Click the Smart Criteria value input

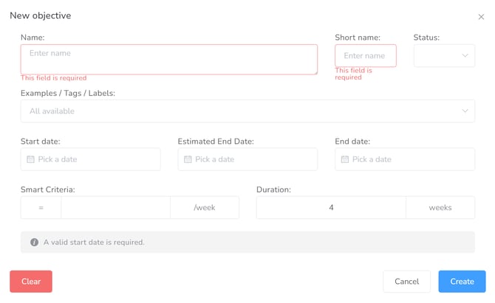(x=115, y=208)
